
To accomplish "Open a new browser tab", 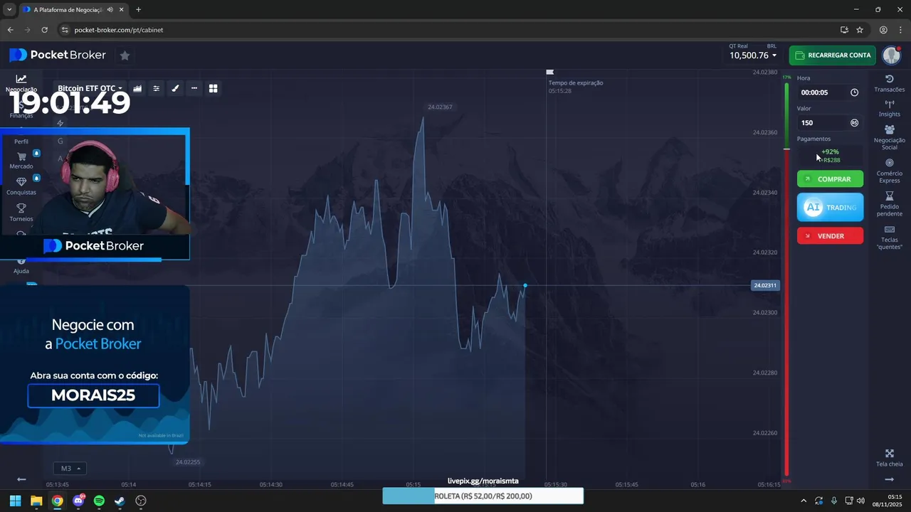I will coord(138,9).
